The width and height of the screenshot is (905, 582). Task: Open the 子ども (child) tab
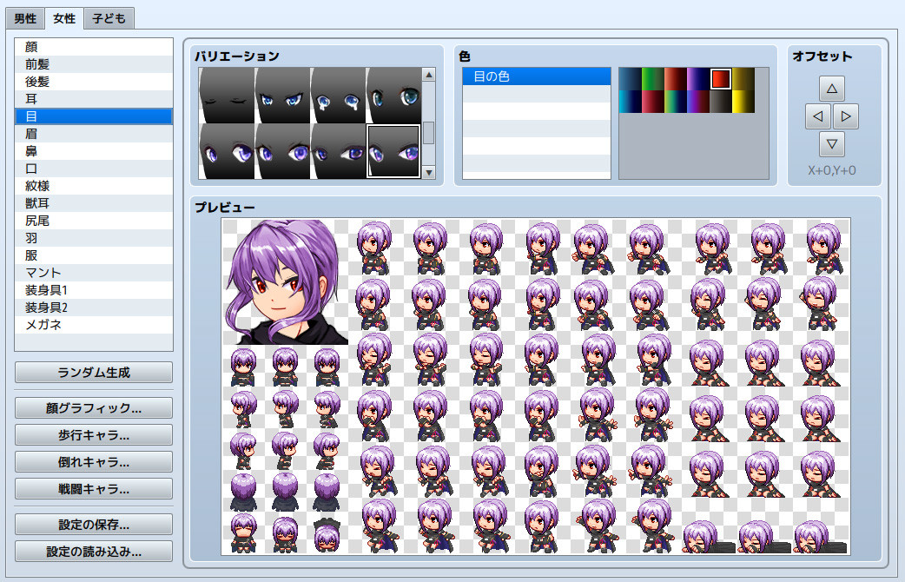tap(109, 17)
